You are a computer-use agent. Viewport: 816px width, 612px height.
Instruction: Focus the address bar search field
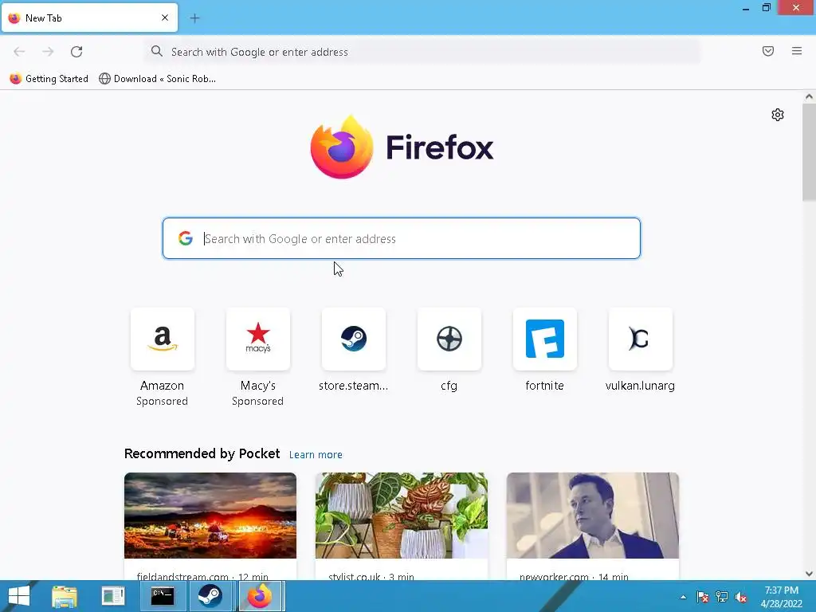click(x=422, y=52)
